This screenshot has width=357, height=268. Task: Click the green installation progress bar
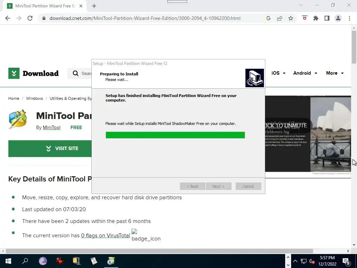175,135
